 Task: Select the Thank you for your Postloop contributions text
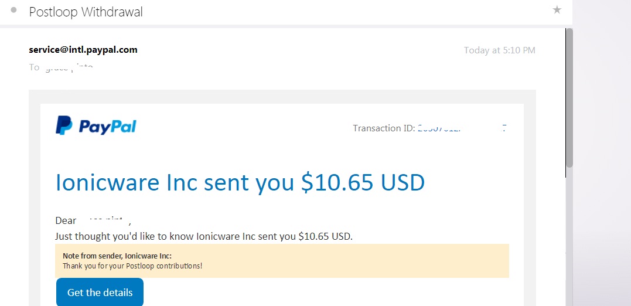coord(132,266)
